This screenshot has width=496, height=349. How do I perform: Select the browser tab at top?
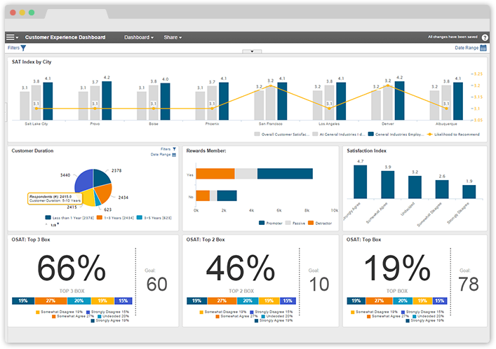pyautogui.click(x=77, y=14)
